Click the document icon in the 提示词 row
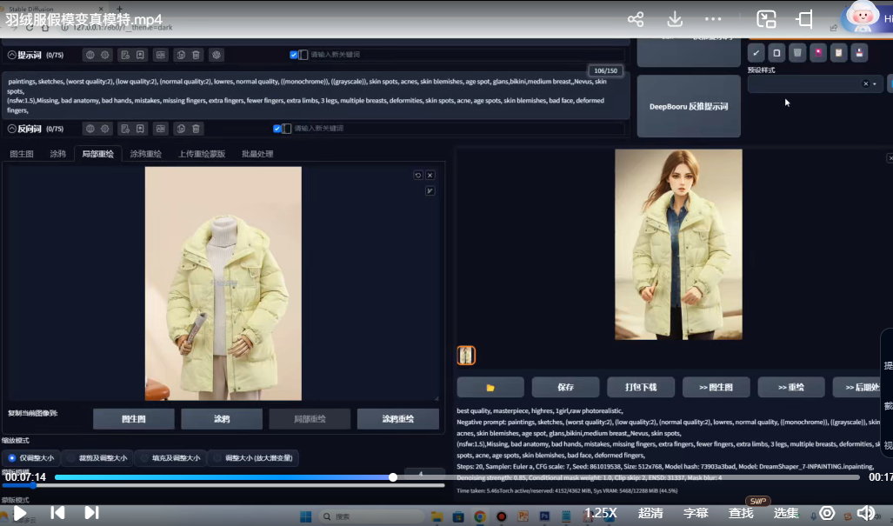This screenshot has height=526, width=893. point(124,55)
